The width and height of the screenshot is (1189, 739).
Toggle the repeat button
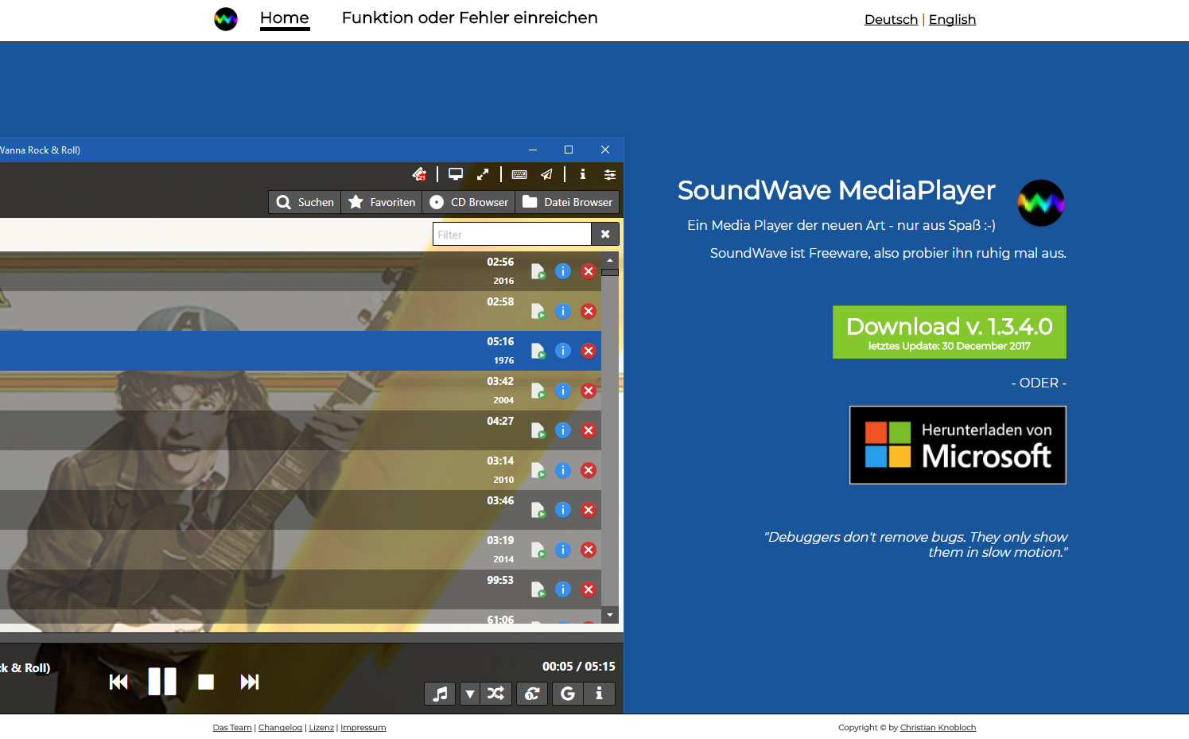tap(532, 694)
